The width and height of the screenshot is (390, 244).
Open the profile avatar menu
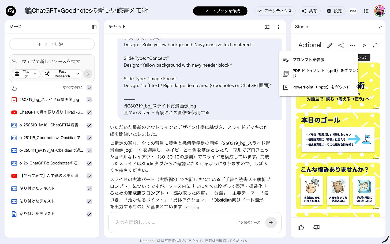coord(380,11)
